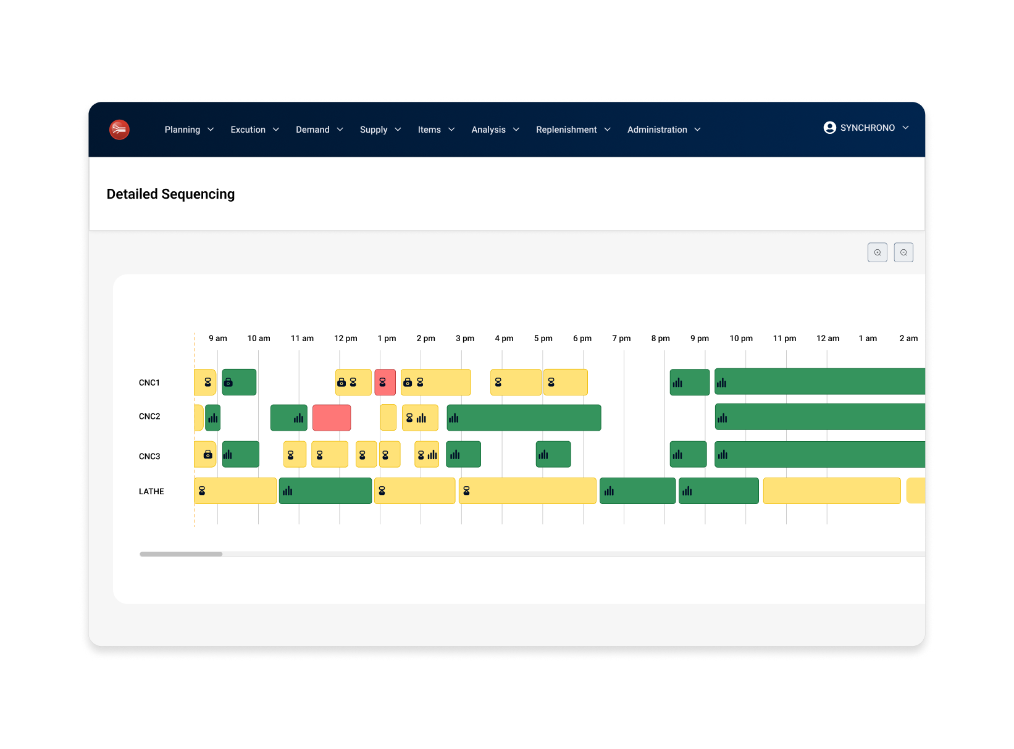
Task: Click the red conflict block on CNC2's row
Action: [332, 417]
